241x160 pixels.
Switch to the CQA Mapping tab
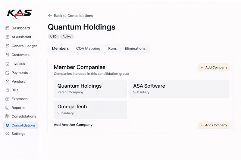[x=88, y=48]
